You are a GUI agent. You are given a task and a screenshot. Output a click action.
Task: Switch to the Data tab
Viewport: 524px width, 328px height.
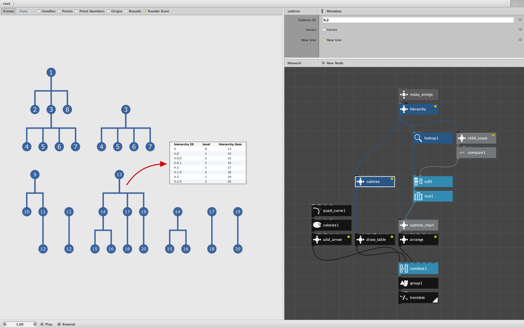click(24, 11)
